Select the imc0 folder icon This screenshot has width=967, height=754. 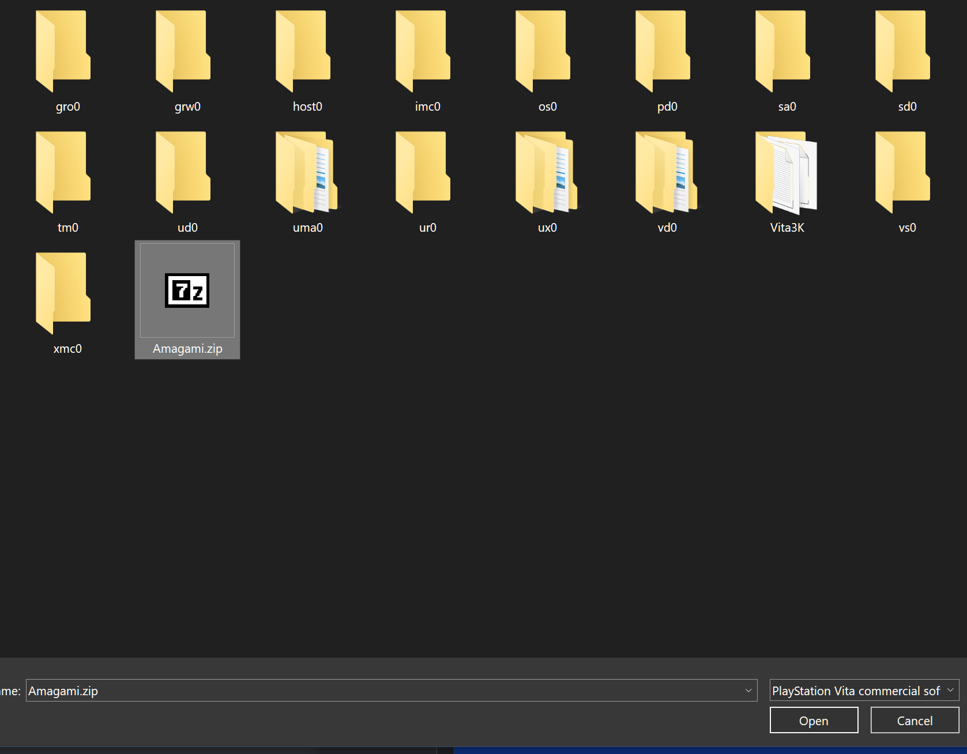coord(423,51)
